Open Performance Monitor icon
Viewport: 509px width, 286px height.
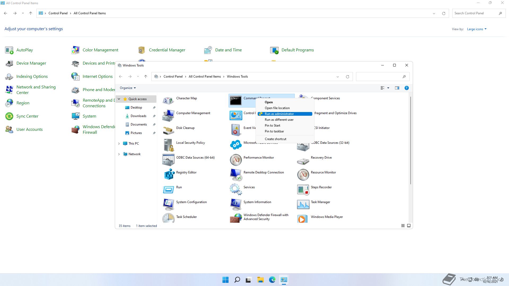[x=236, y=160]
